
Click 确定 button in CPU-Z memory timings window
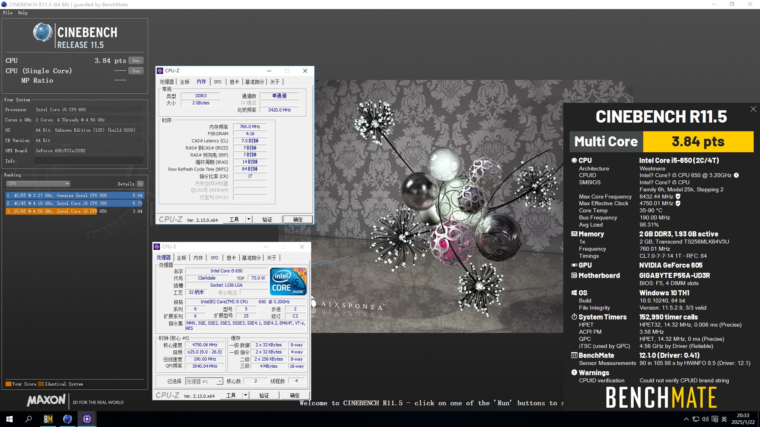click(x=298, y=219)
